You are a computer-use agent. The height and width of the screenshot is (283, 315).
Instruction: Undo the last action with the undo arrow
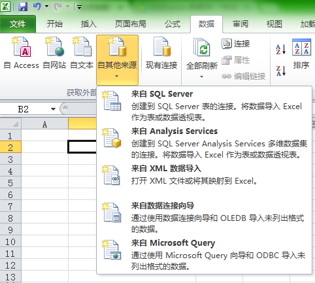pos(37,7)
